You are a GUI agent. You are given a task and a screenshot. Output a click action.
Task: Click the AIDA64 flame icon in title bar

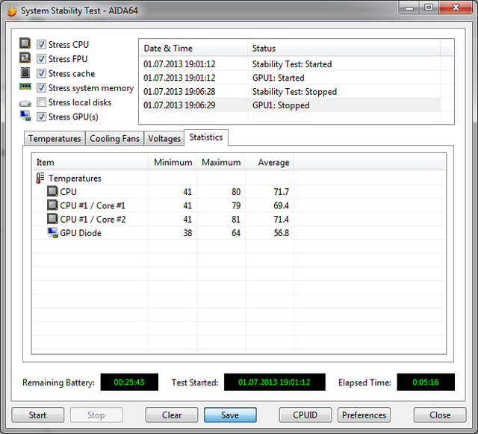11,11
